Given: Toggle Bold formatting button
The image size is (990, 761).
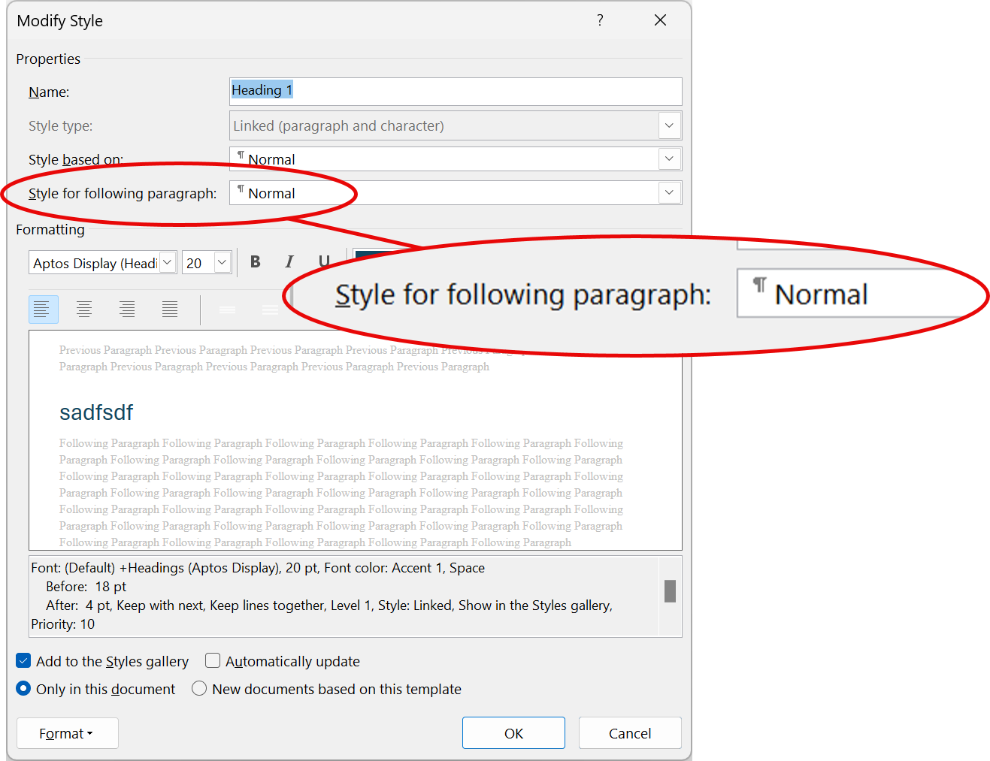Looking at the screenshot, I should point(256,262).
